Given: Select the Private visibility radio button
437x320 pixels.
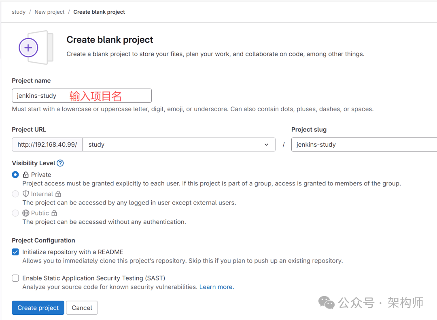Looking at the screenshot, I should (15, 175).
